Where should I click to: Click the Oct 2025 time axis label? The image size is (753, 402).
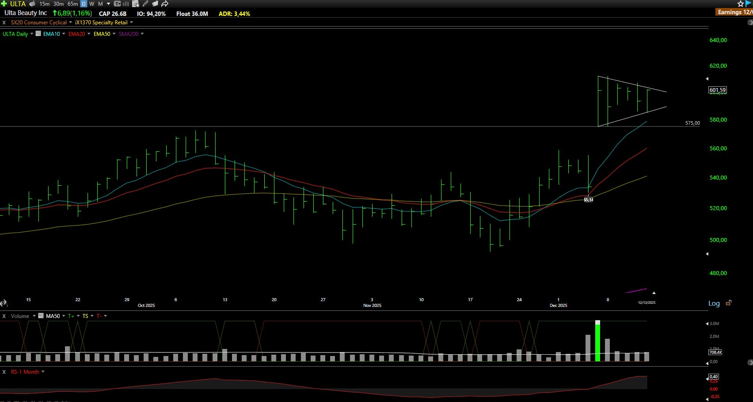146,306
